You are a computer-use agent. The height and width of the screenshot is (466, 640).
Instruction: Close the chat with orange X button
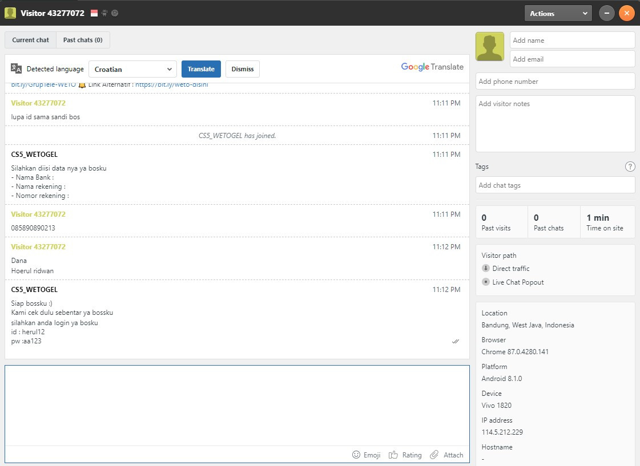(x=626, y=13)
